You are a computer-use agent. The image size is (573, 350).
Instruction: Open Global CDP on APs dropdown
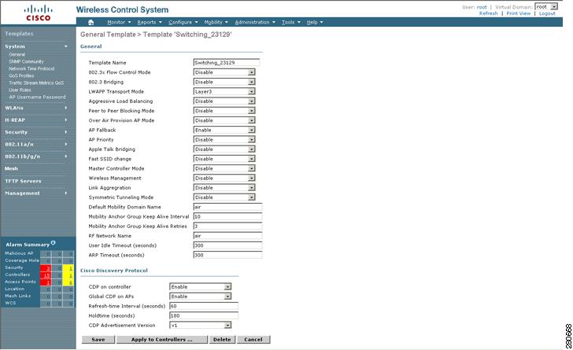[x=200, y=297]
